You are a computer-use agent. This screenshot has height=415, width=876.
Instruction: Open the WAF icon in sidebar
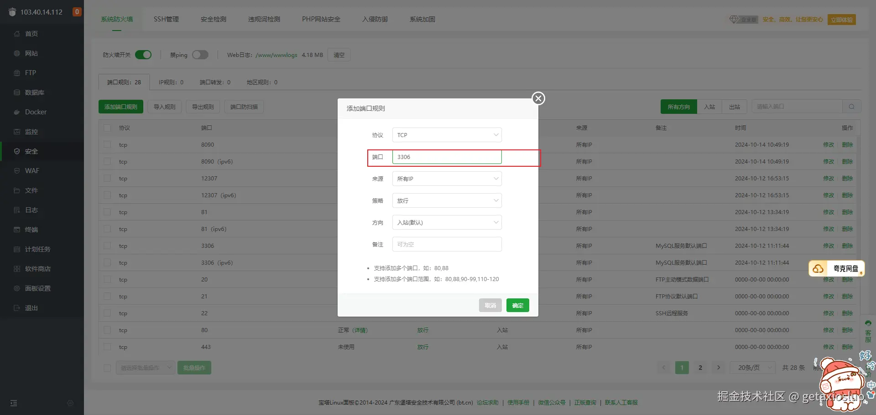point(17,171)
